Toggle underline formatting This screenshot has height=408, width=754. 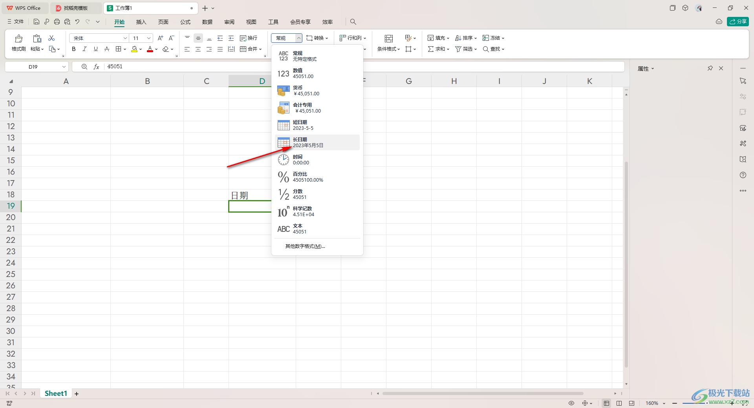point(95,49)
